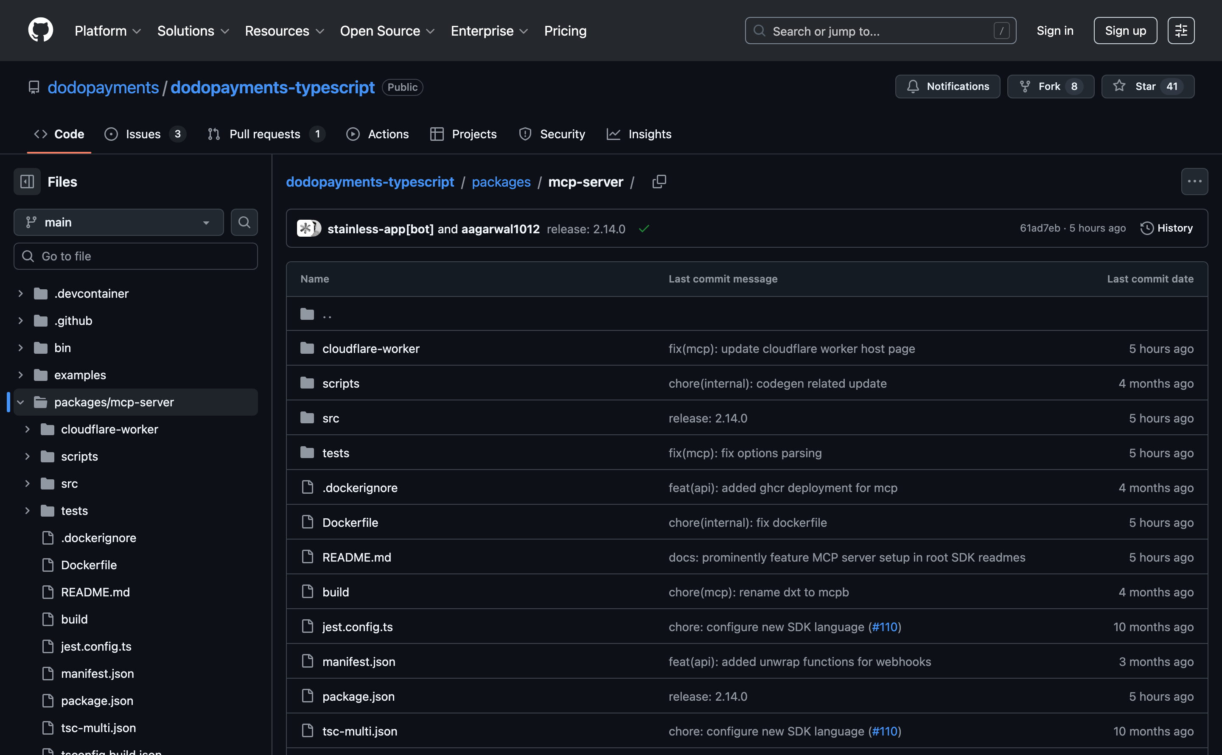Collapse the packages/mcp-server tree folder
Screen dimensions: 1222x755
point(20,402)
